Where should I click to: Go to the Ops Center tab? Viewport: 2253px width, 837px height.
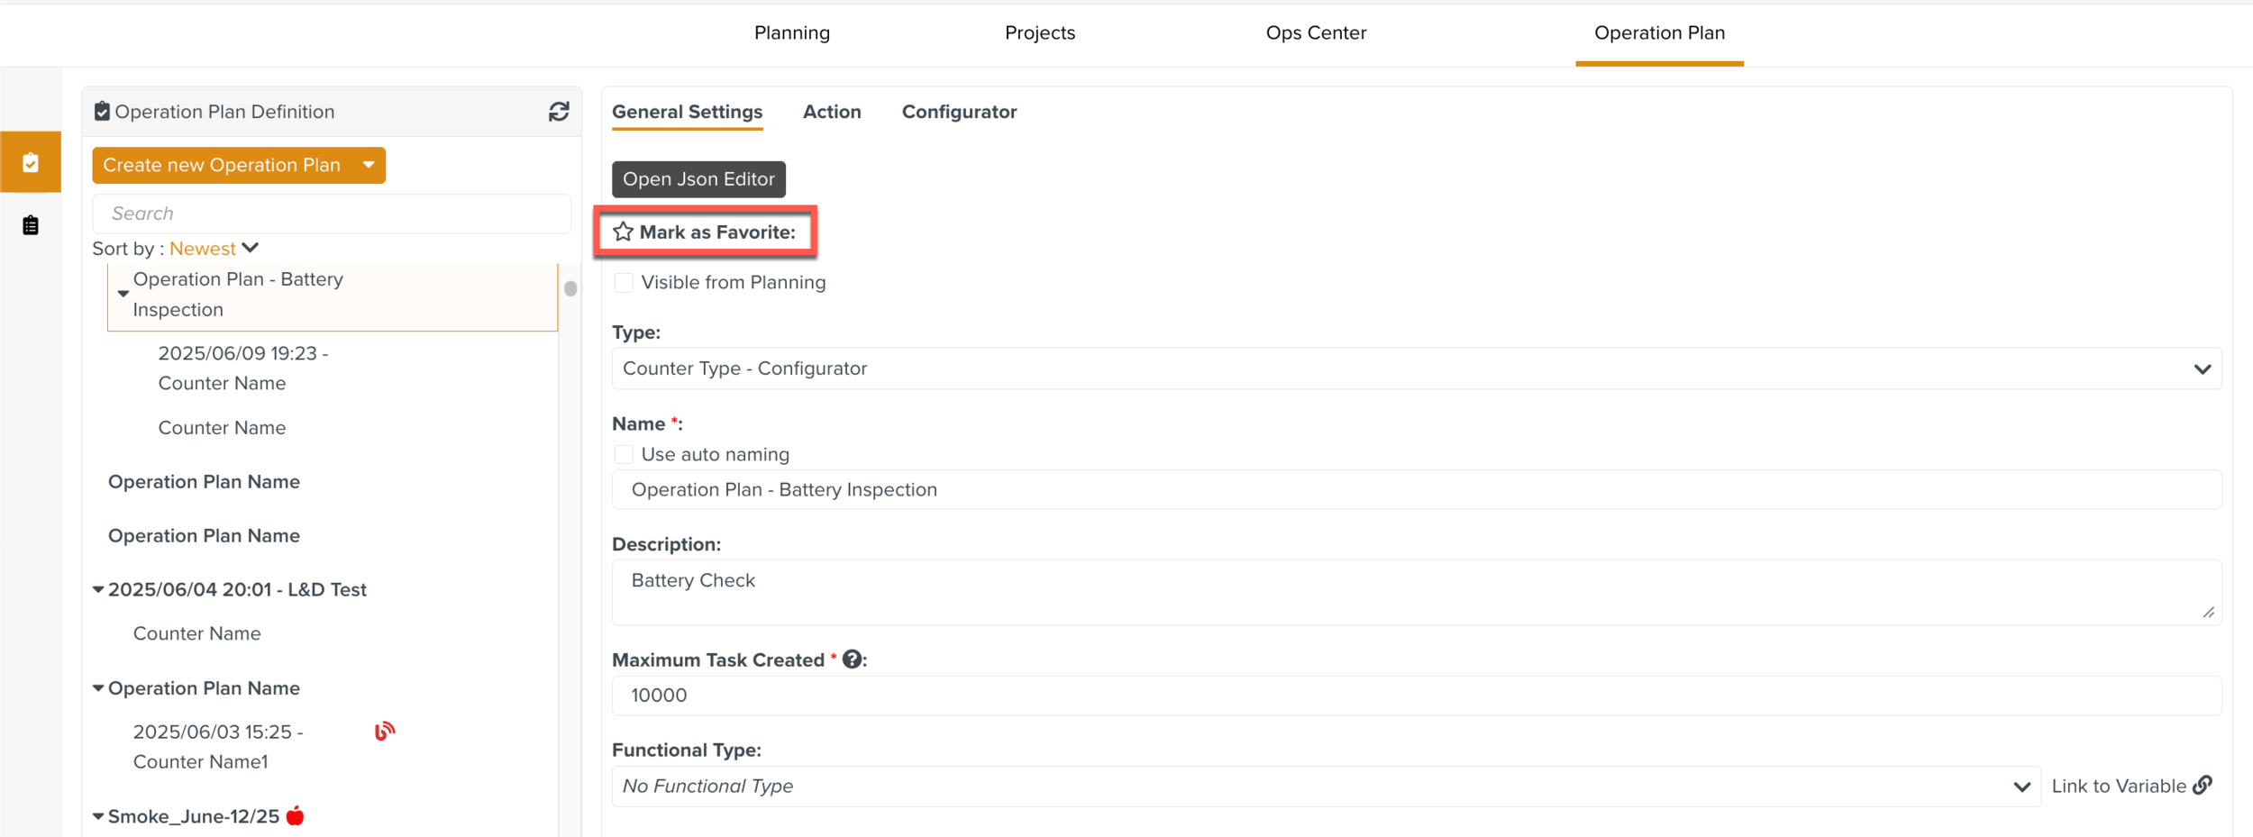(1316, 33)
